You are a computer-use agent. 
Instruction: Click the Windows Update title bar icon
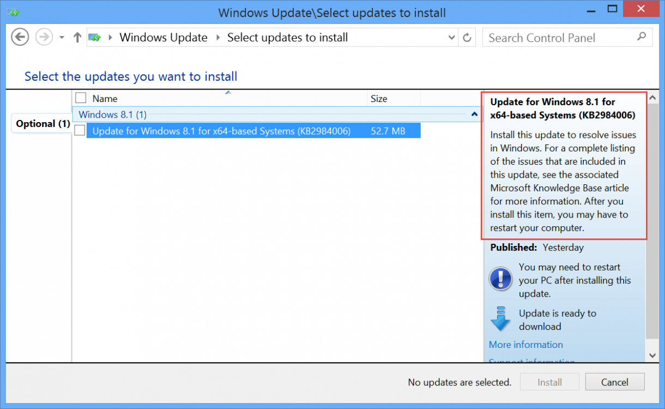click(14, 12)
